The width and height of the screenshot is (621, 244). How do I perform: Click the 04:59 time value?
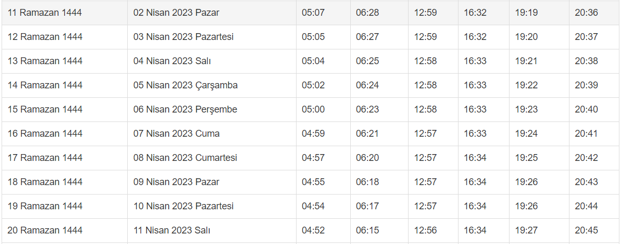[x=313, y=134]
